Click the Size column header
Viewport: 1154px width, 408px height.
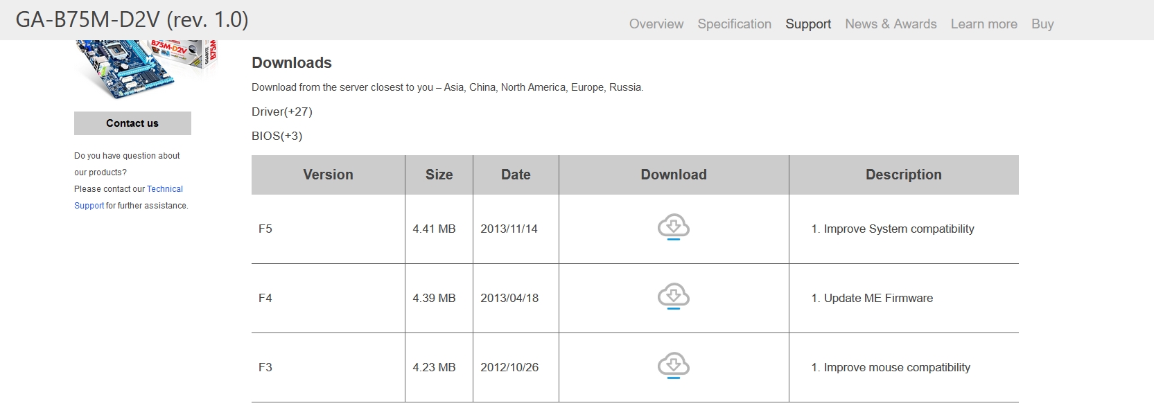[439, 175]
